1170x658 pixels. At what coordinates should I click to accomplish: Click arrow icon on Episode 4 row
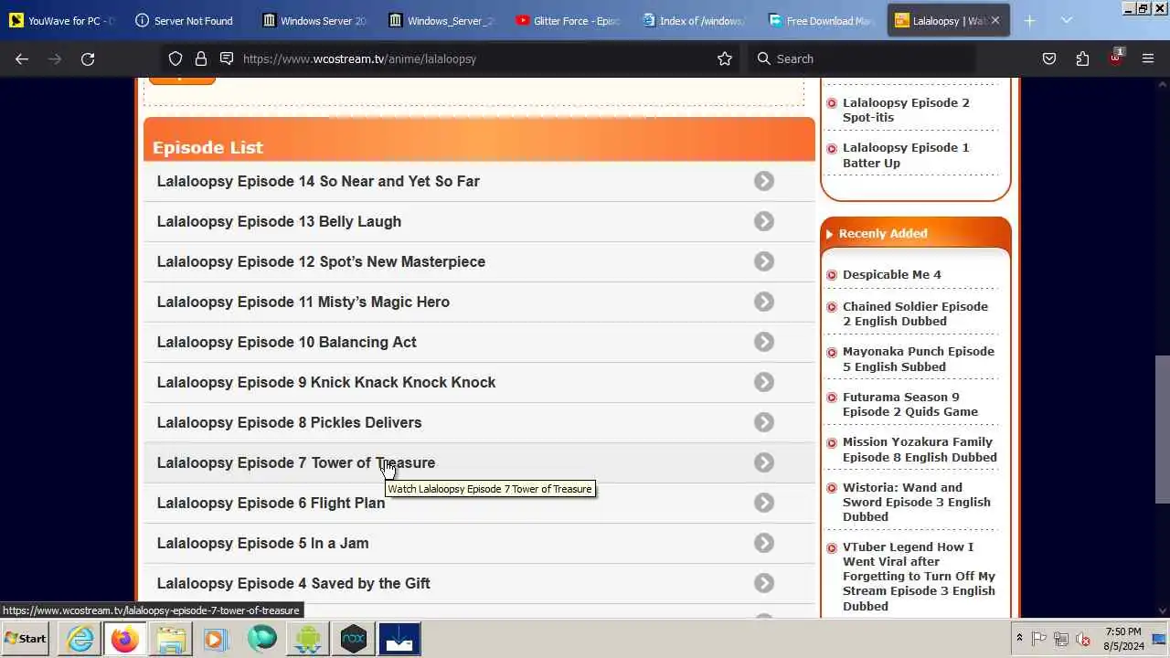point(764,583)
